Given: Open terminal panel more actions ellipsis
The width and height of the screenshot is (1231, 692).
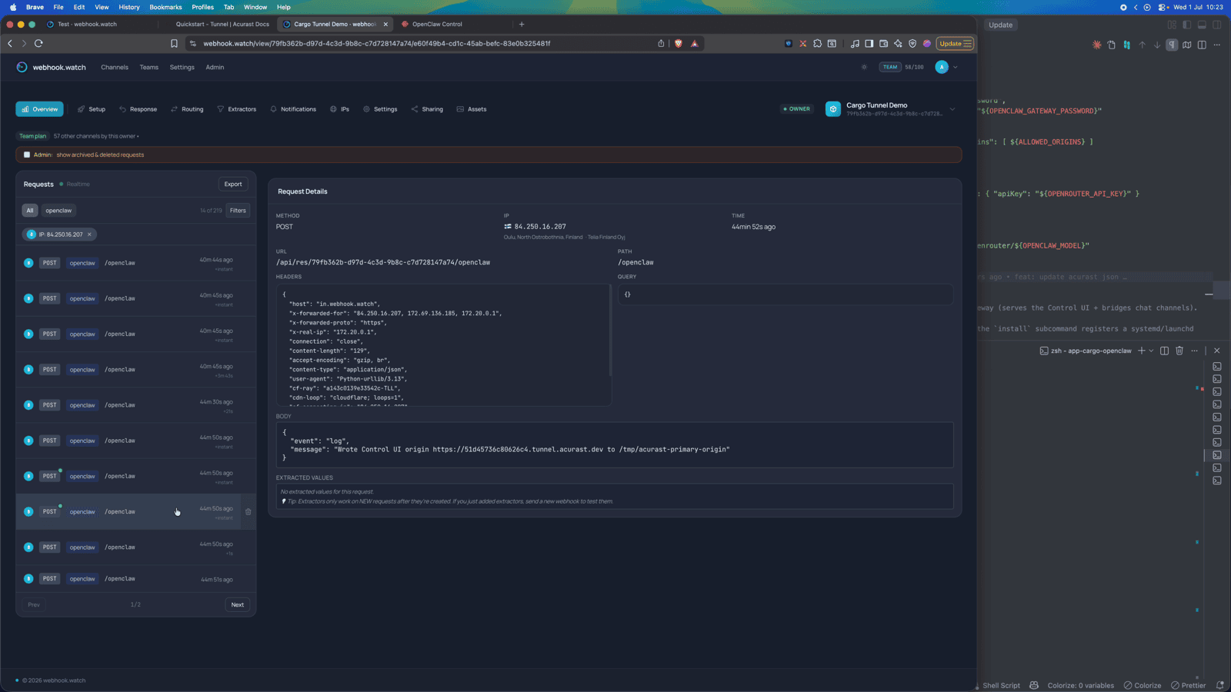Looking at the screenshot, I should [x=1195, y=351].
